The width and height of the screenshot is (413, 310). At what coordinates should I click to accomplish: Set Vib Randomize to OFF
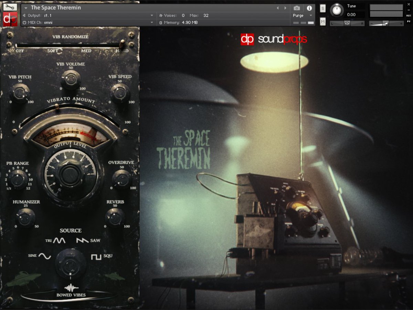pos(20,51)
